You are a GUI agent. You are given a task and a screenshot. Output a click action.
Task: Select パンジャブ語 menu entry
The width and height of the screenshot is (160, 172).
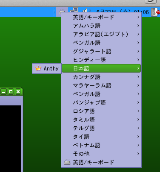[x=101, y=102]
